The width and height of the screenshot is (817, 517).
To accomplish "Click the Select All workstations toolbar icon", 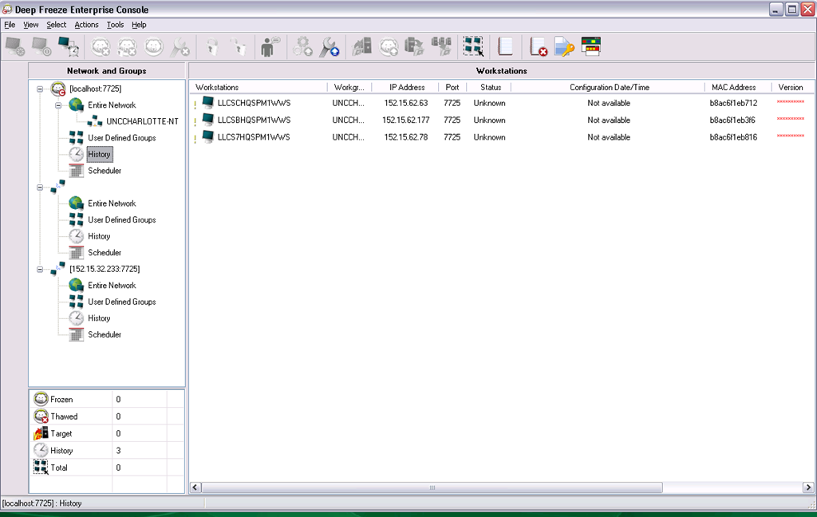I will [x=474, y=47].
